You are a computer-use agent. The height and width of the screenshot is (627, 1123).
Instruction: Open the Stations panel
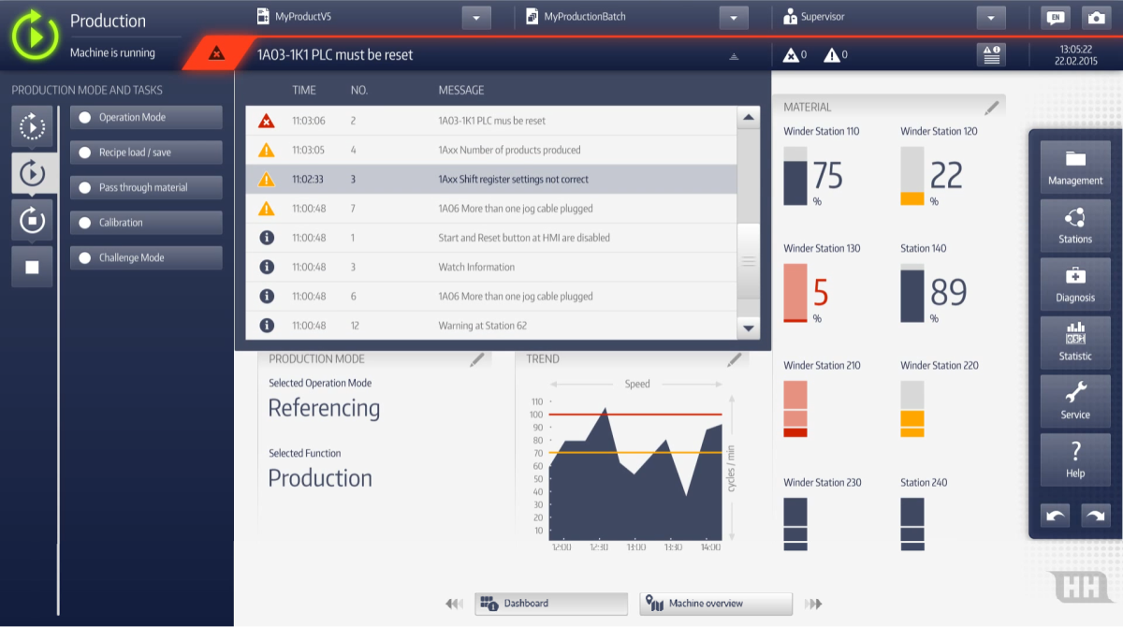[x=1075, y=226]
